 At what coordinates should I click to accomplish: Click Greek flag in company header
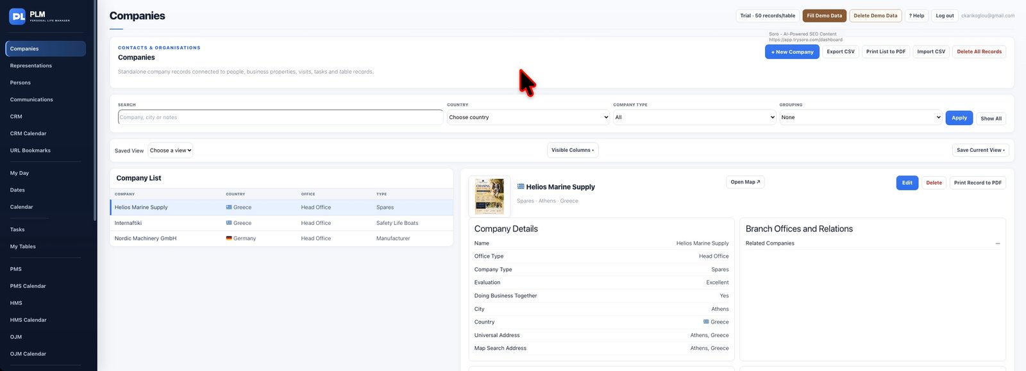pos(521,187)
